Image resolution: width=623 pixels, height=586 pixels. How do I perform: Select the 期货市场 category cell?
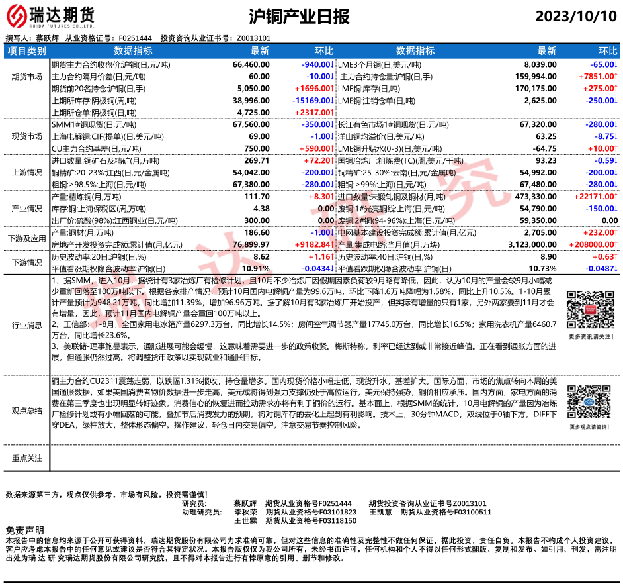[27, 77]
